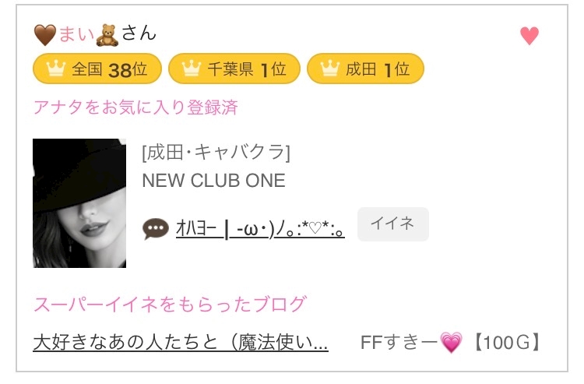Click the [成田·キャバクラ] area category text
This screenshot has height=384, width=584.
pos(216,152)
